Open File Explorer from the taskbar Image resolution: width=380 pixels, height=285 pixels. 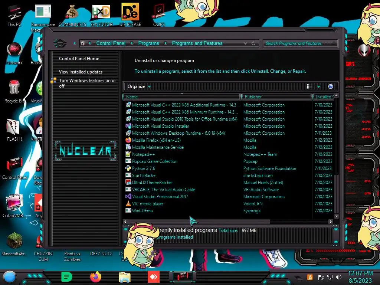pyautogui.click(x=125, y=277)
